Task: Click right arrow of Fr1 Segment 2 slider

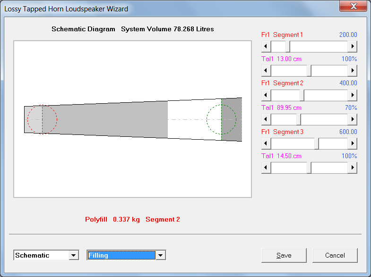Action: click(352, 95)
